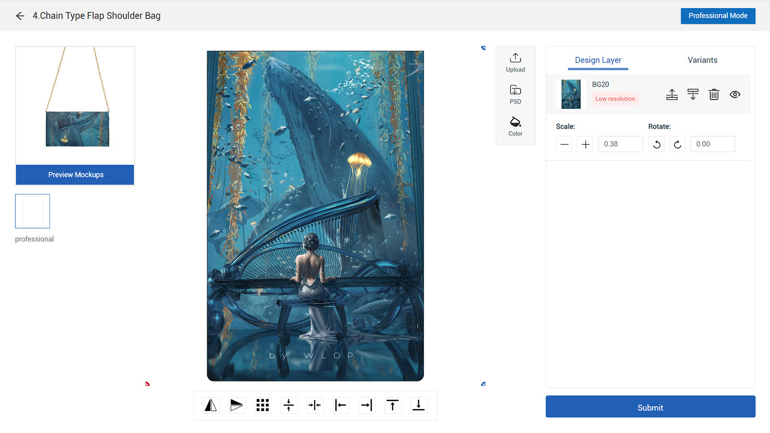Click the BG20 layer name
This screenshot has height=433, width=770.
600,84
